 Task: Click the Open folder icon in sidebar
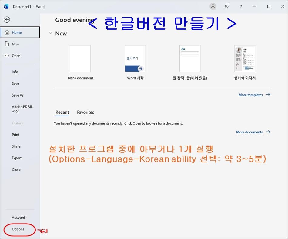coord(7,56)
